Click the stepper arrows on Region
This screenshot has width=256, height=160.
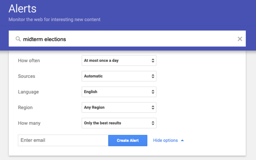coord(153,107)
